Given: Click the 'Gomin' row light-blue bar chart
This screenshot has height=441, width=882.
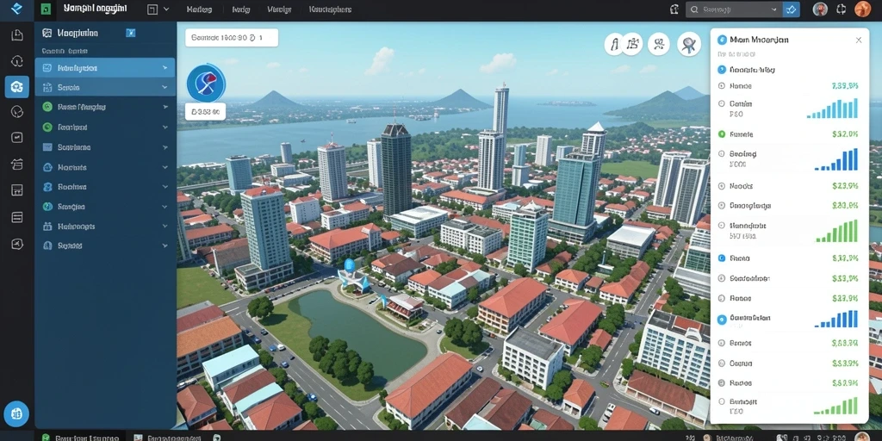Looking at the screenshot, I should click(833, 108).
